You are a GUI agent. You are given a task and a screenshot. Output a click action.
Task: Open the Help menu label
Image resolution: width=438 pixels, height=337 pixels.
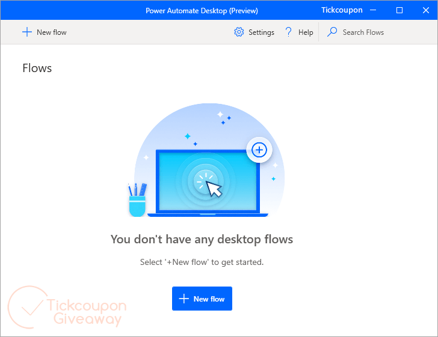coord(306,32)
